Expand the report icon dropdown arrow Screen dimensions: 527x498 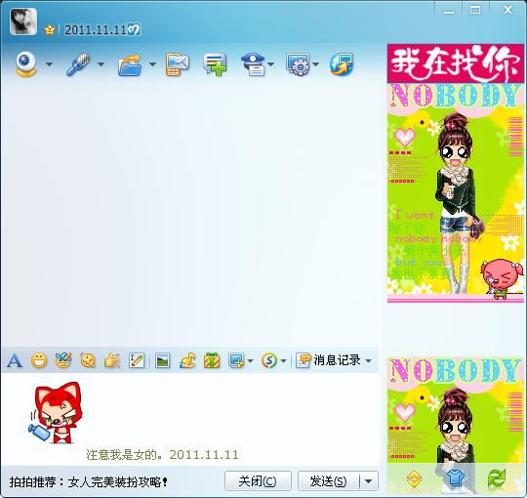pyautogui.click(x=271, y=64)
